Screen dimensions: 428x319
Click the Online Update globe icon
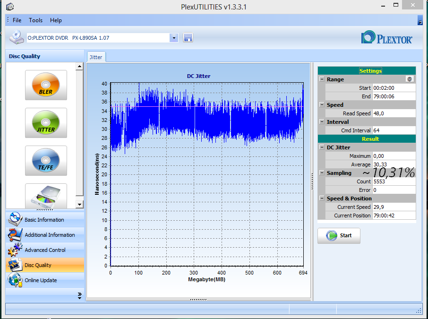(15, 280)
